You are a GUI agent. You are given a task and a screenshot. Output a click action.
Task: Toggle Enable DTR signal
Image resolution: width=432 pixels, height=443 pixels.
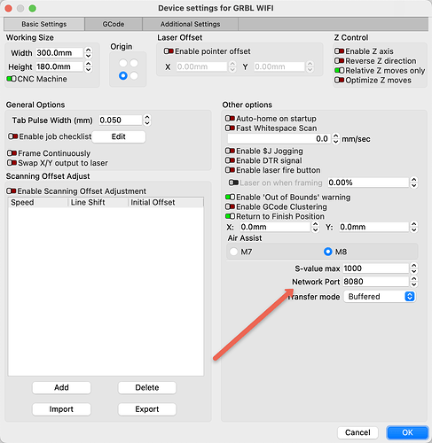coord(230,160)
